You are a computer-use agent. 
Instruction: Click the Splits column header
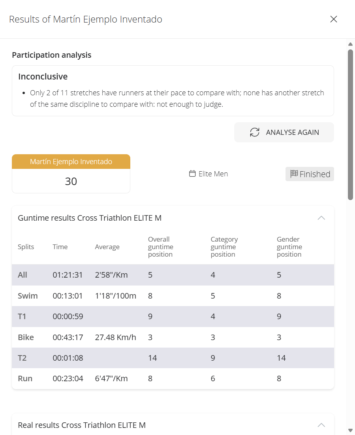26,247
